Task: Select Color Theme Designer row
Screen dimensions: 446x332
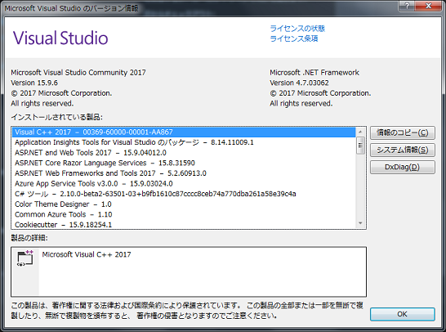Action: point(184,204)
